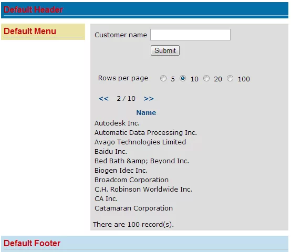
Task: Click the Baidu Inc. row
Action: pyautogui.click(x=111, y=152)
